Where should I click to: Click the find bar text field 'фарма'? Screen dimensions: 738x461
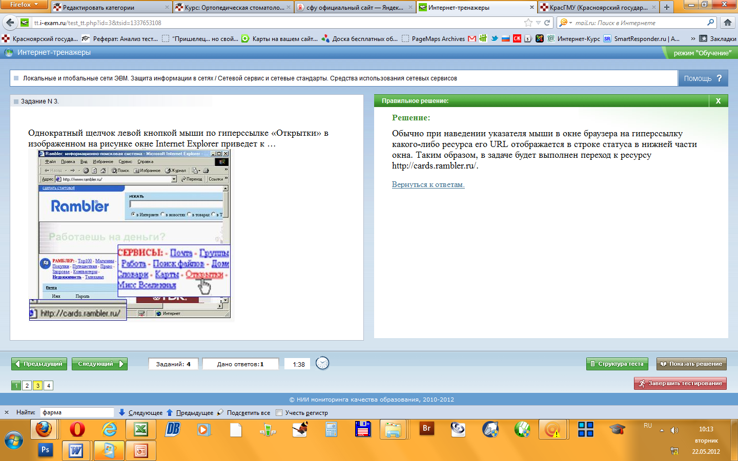(x=77, y=412)
